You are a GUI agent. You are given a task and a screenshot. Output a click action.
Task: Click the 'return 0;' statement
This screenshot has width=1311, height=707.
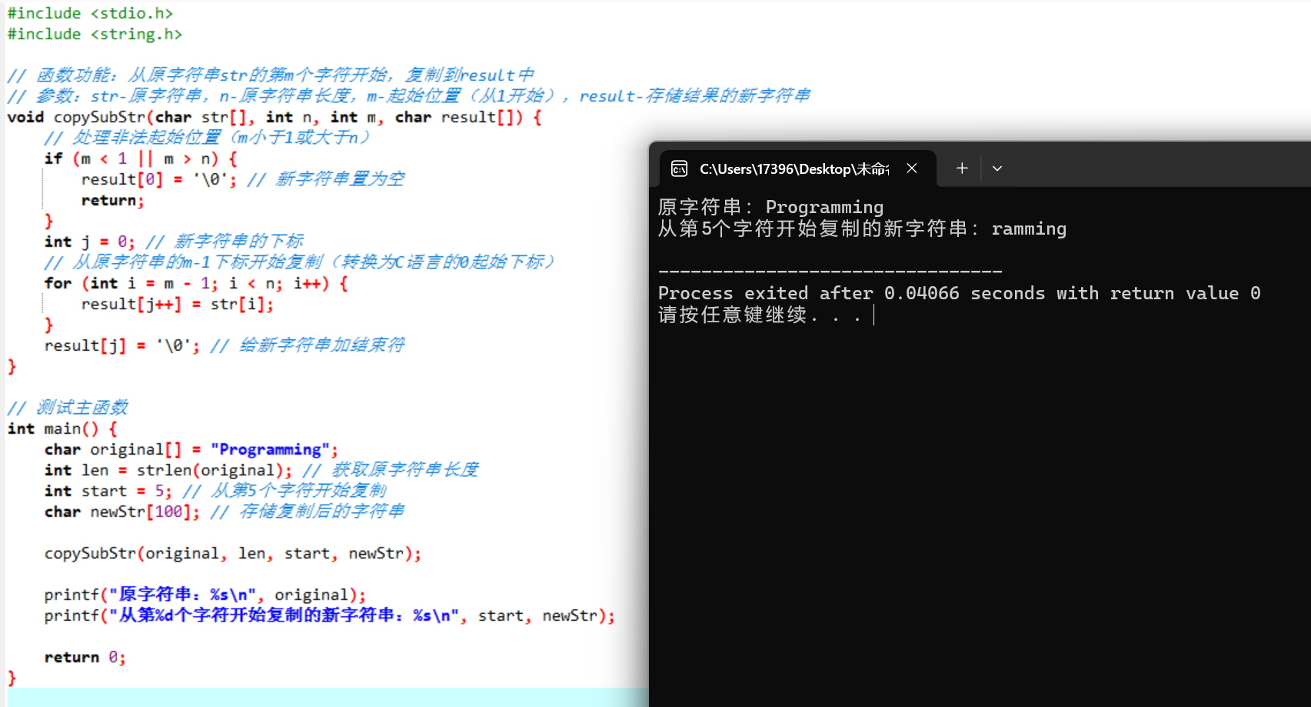pyautogui.click(x=85, y=657)
